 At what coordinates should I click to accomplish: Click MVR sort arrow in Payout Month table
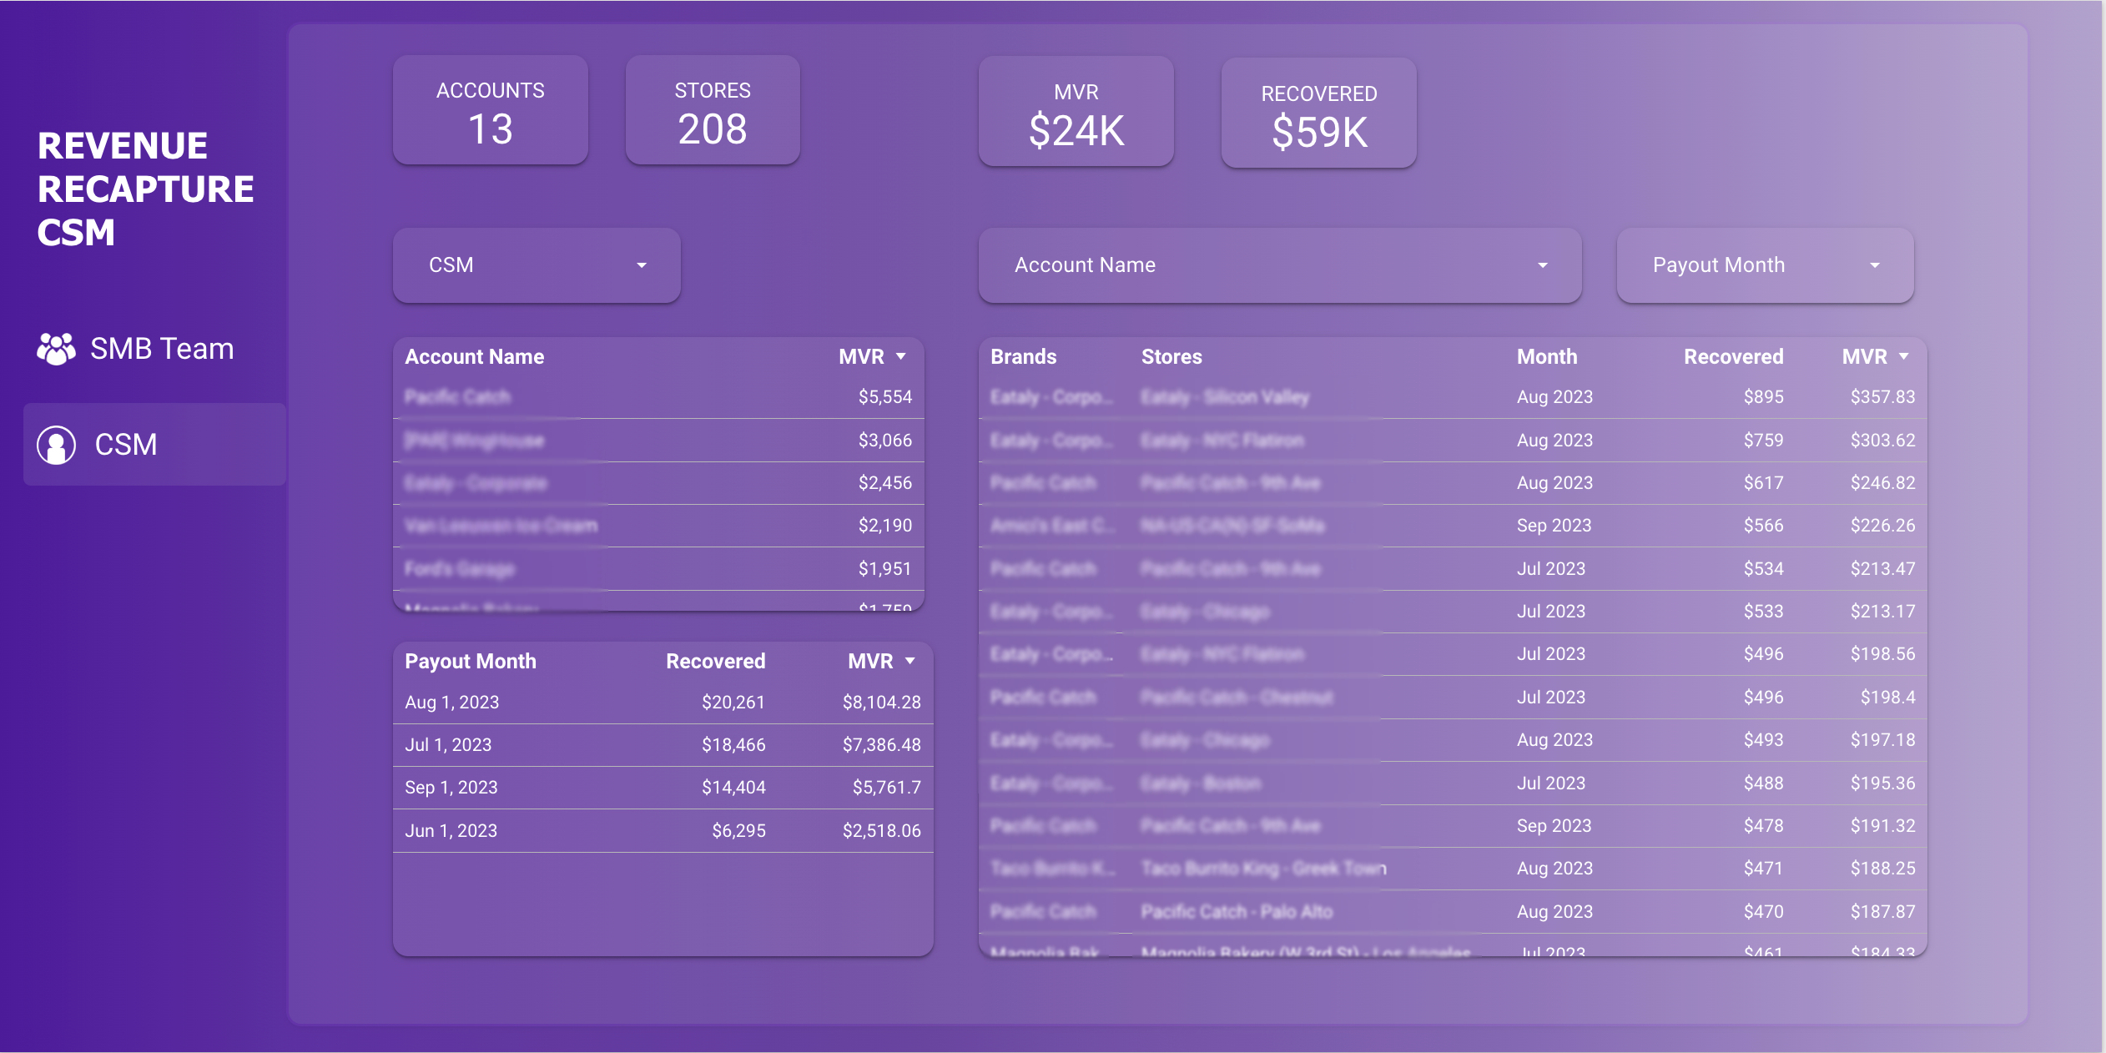coord(910,661)
